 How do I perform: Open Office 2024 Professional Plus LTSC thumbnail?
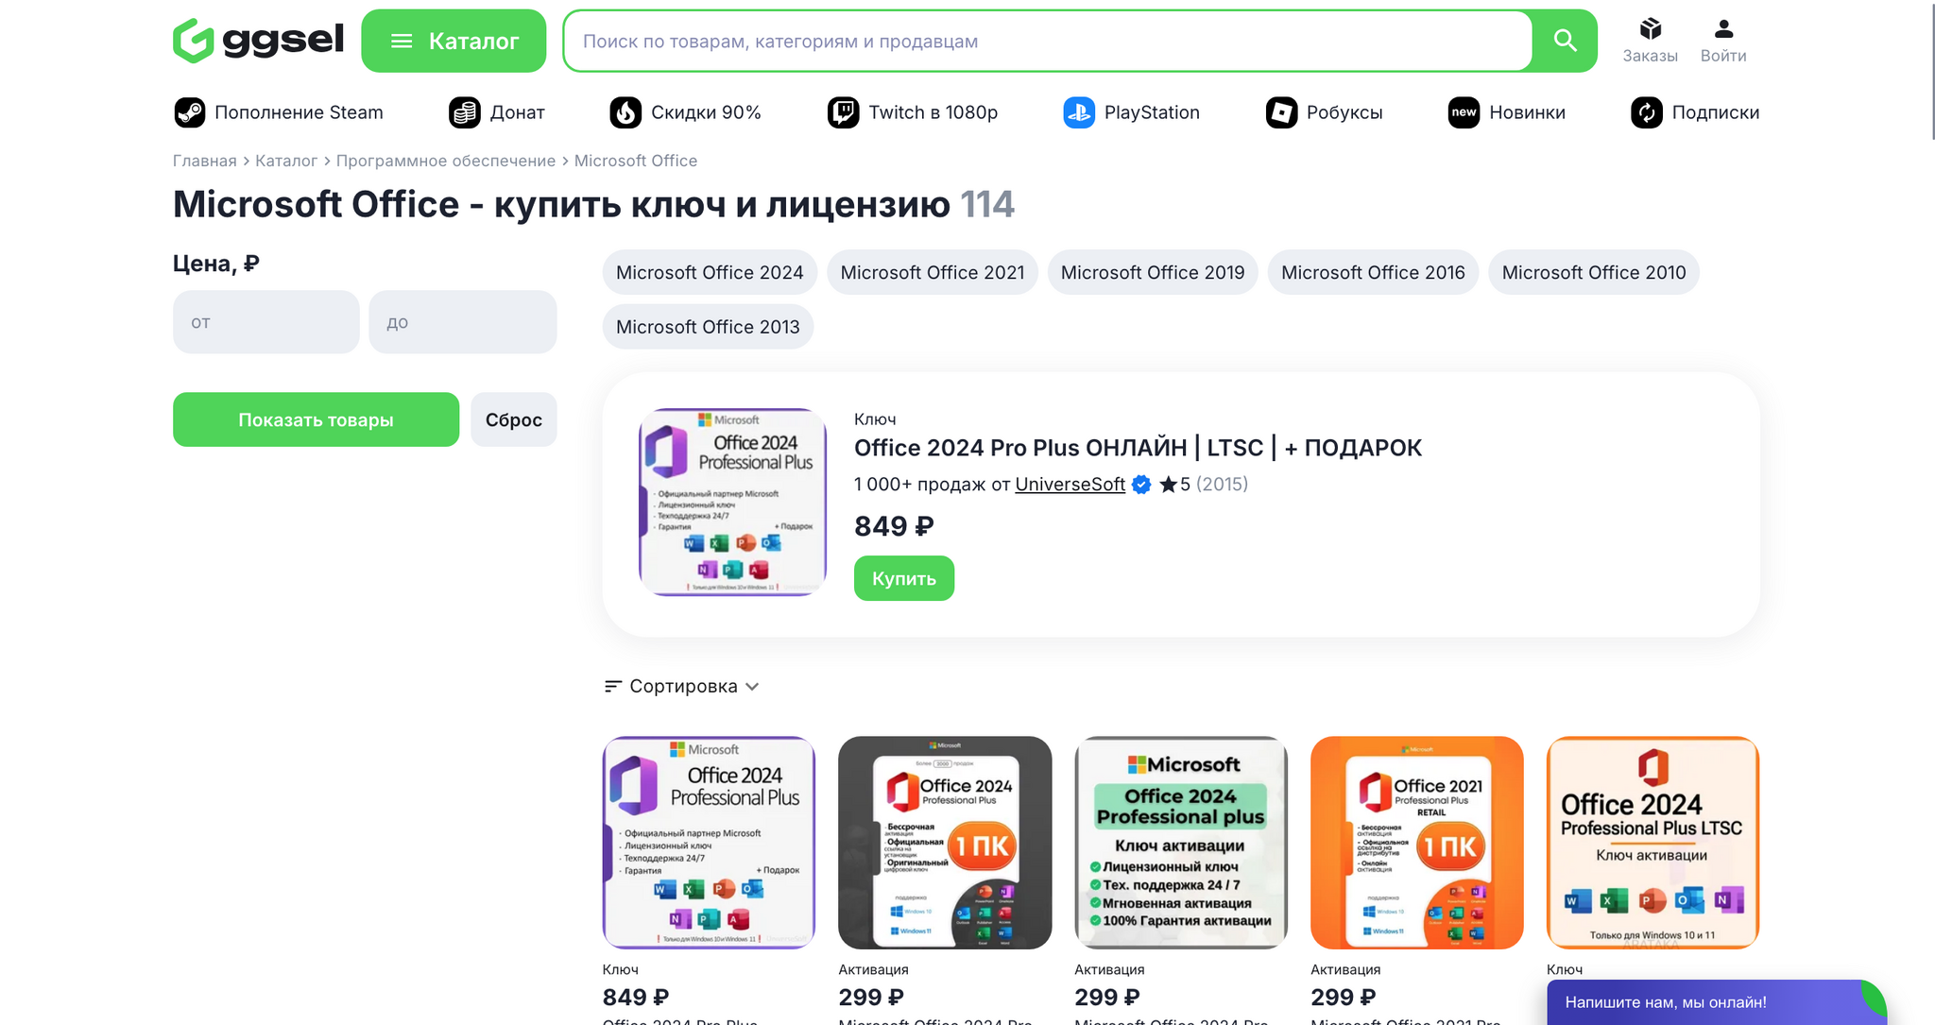pyautogui.click(x=1652, y=843)
